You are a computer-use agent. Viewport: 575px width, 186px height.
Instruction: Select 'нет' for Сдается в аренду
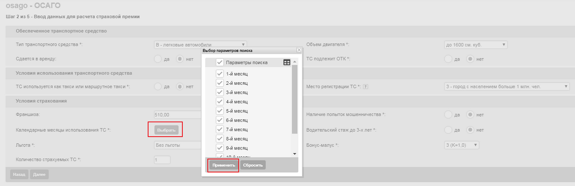(x=180, y=58)
